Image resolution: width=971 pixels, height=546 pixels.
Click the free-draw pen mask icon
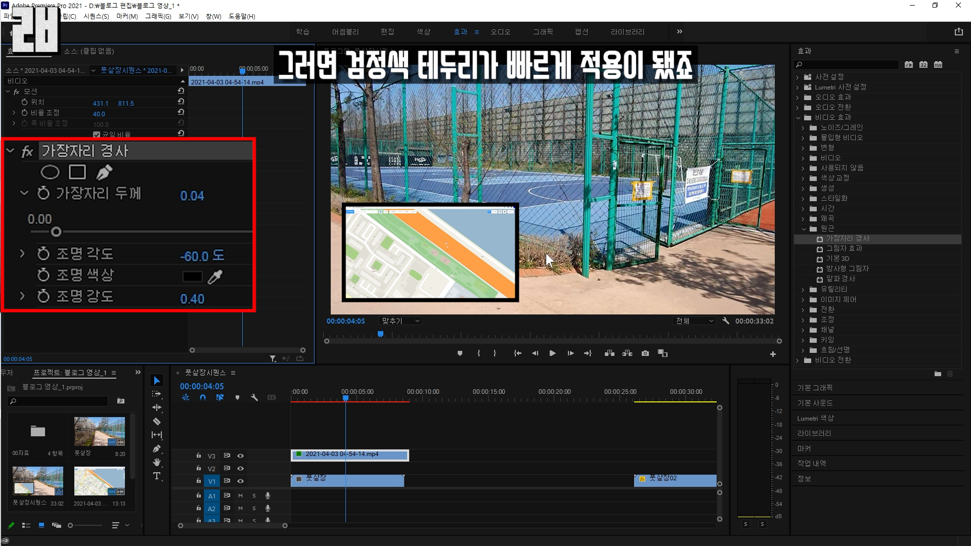click(104, 172)
